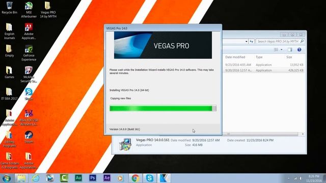Select REALTEK USB Wireless LAN shortcut

[29, 117]
